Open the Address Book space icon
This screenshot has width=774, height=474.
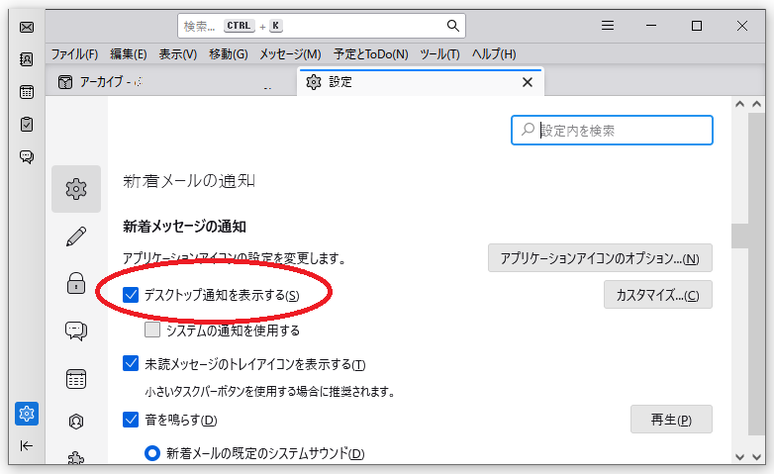point(27,59)
